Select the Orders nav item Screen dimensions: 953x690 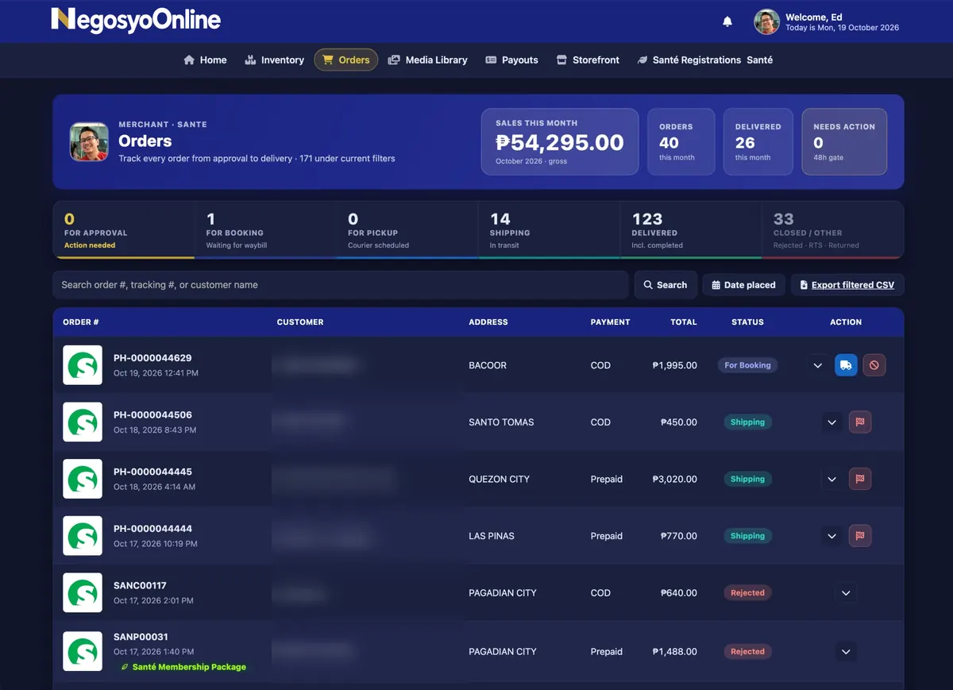pos(346,60)
